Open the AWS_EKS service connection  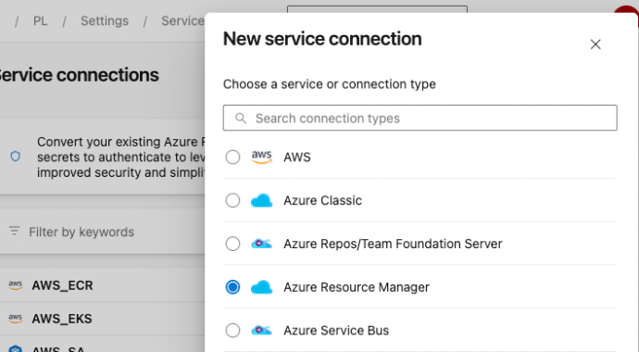pyautogui.click(x=62, y=319)
